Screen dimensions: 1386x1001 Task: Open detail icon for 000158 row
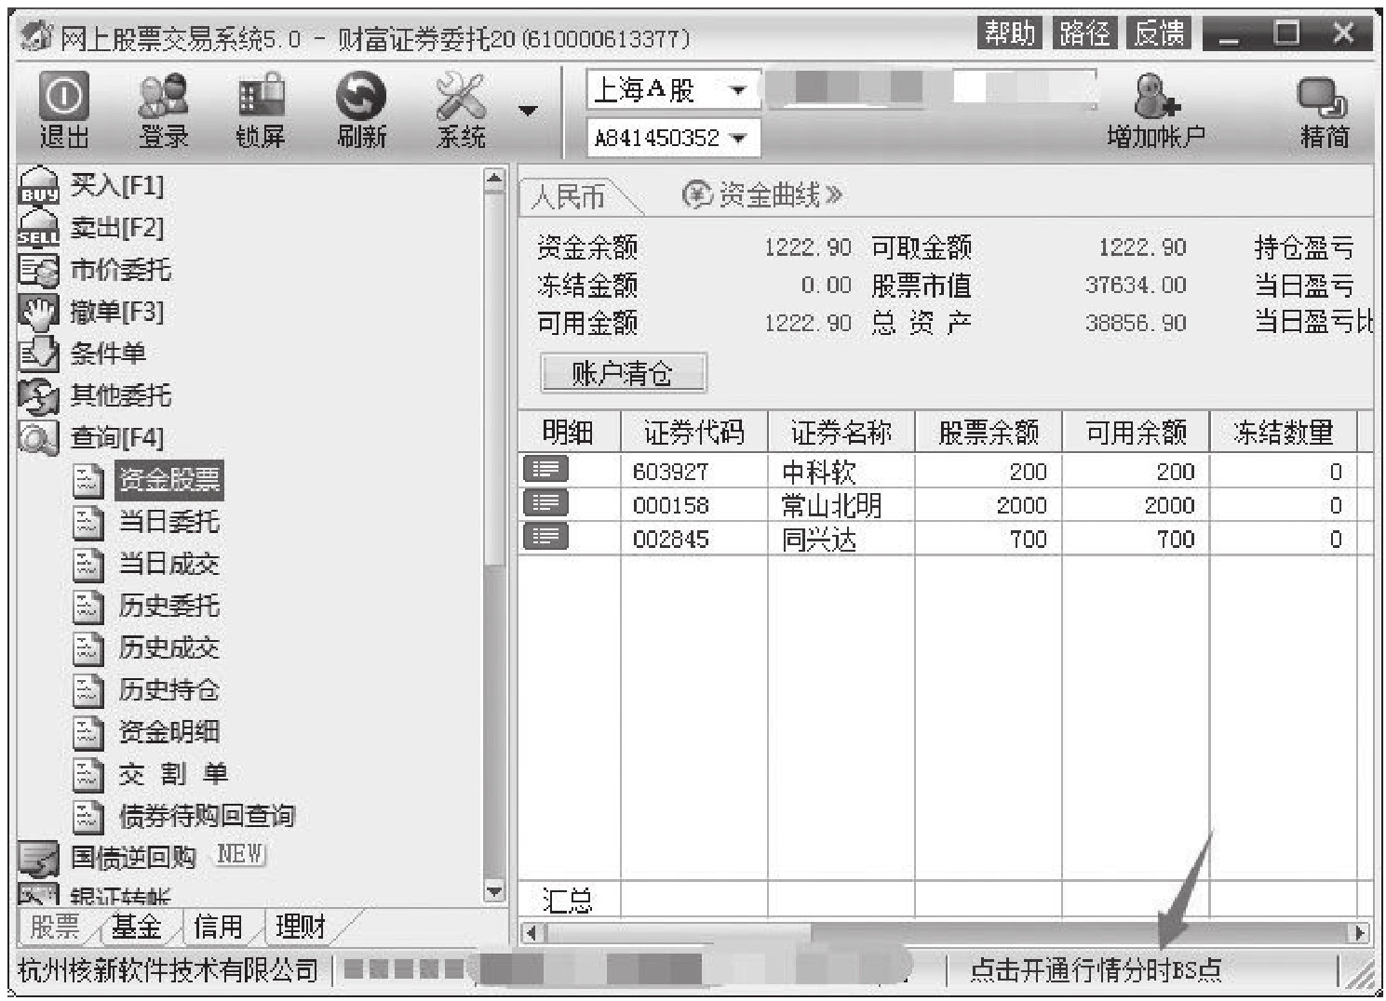point(545,503)
